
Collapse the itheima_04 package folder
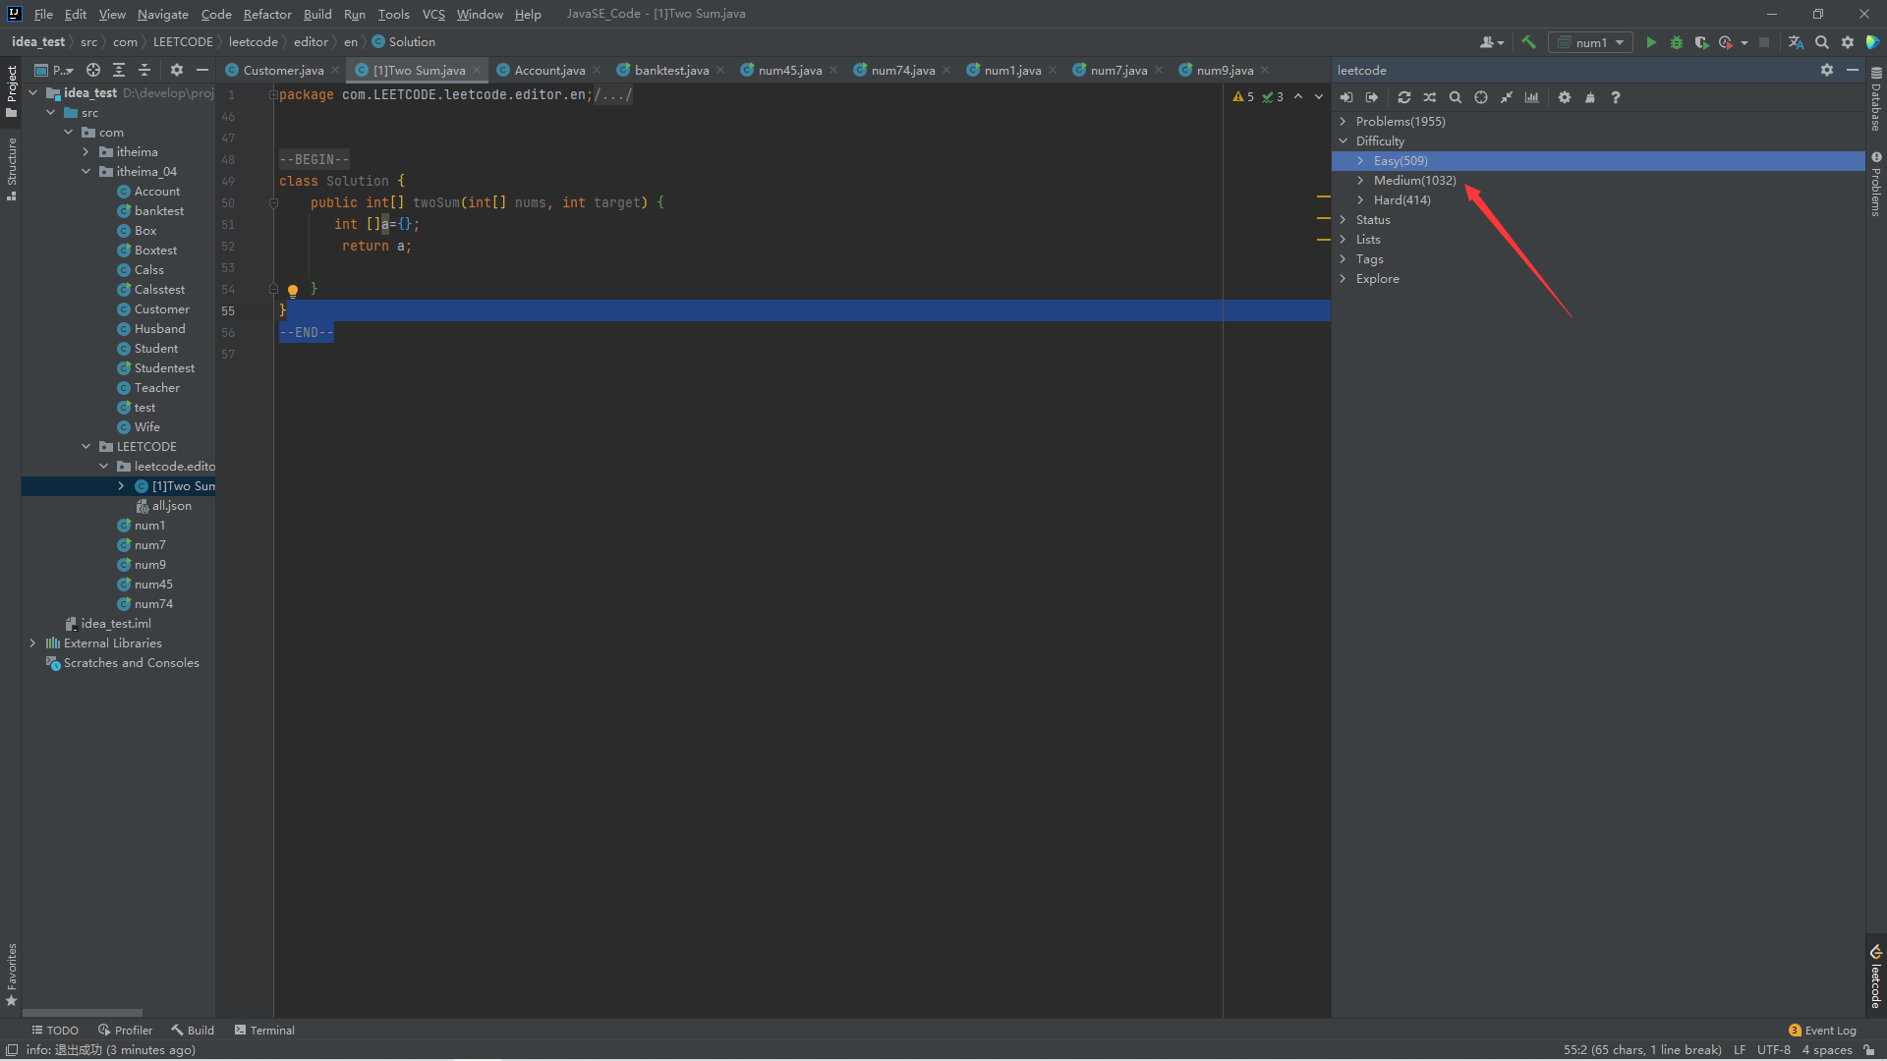coord(86,172)
